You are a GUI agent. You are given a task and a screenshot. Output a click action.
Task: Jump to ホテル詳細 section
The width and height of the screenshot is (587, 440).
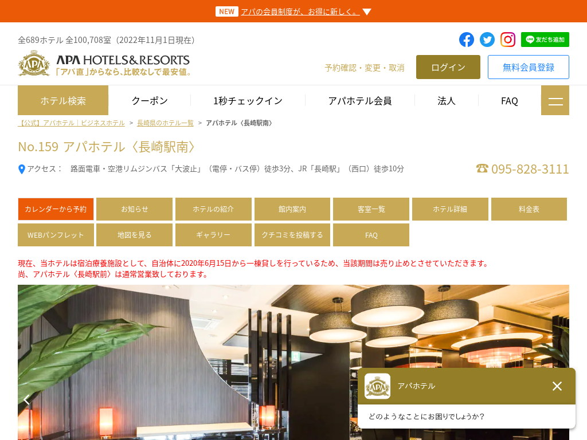point(450,209)
